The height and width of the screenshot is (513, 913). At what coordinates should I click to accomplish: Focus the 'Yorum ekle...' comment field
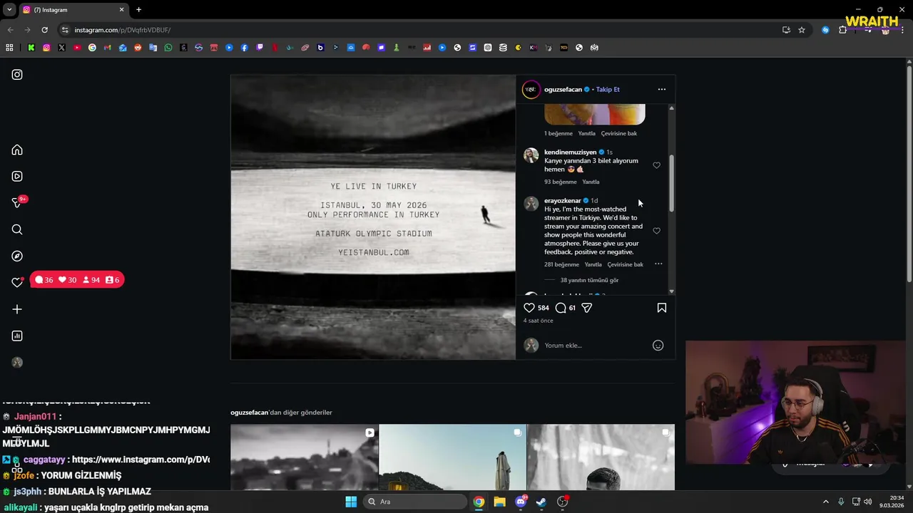(x=596, y=346)
